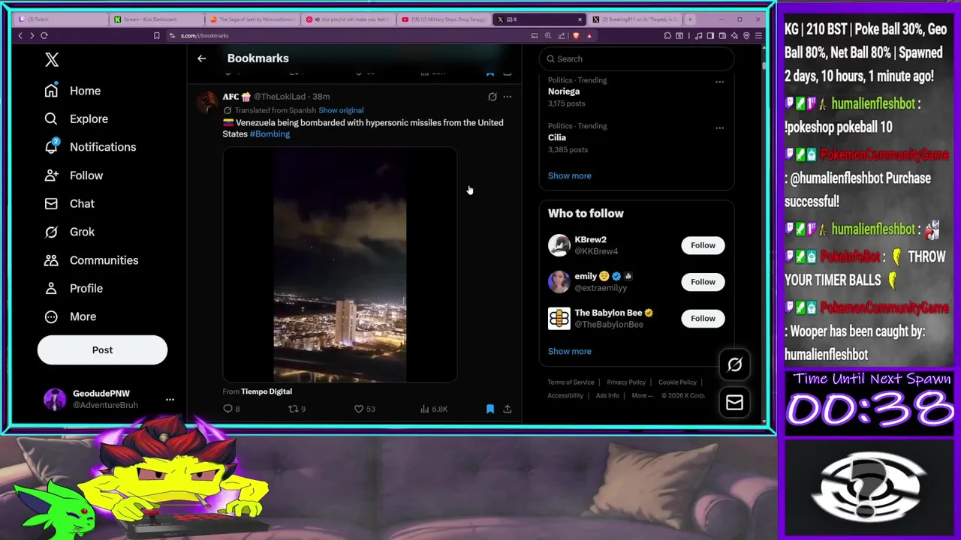Open a new browser tab
961x540 pixels.
(690, 19)
